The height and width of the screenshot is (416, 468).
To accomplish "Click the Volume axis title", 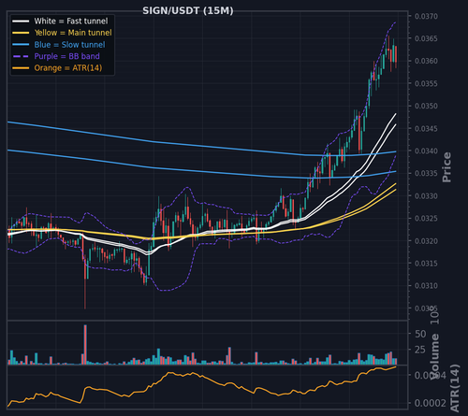I will tap(435, 357).
